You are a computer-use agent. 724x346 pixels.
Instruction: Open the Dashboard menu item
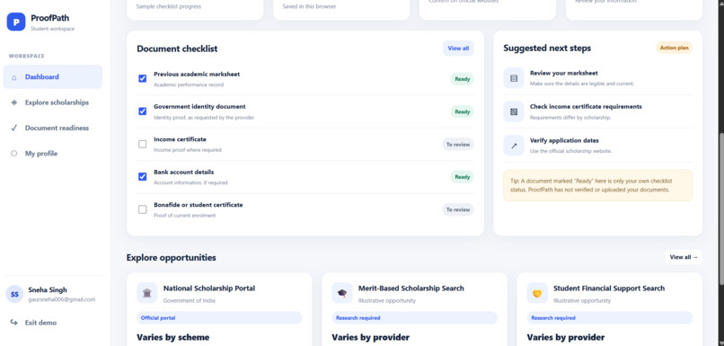[x=53, y=76]
